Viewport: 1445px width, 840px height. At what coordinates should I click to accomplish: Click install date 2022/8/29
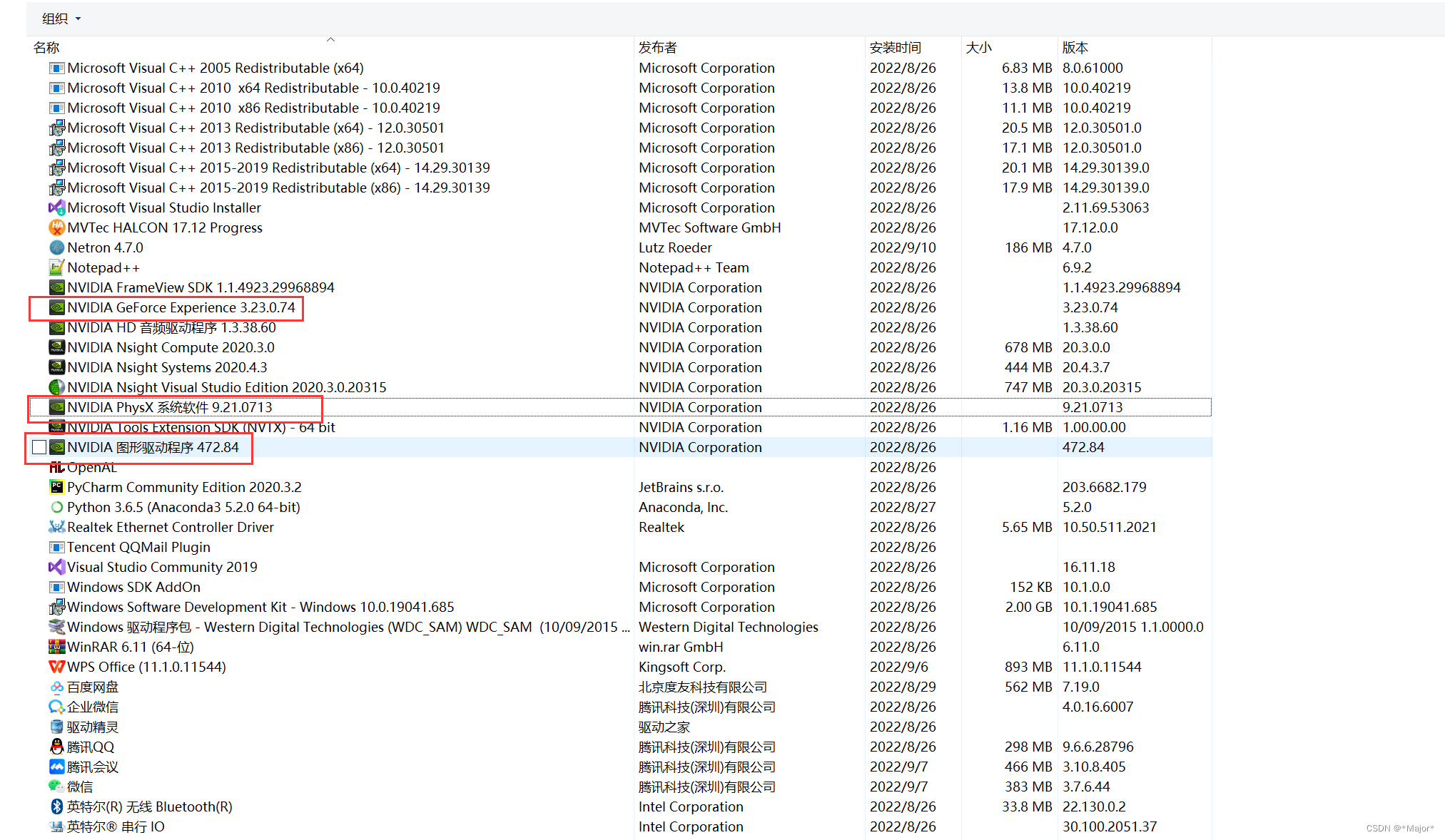[903, 687]
